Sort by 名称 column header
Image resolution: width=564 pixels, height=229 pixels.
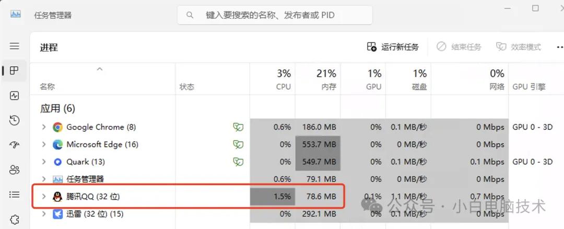pyautogui.click(x=48, y=87)
